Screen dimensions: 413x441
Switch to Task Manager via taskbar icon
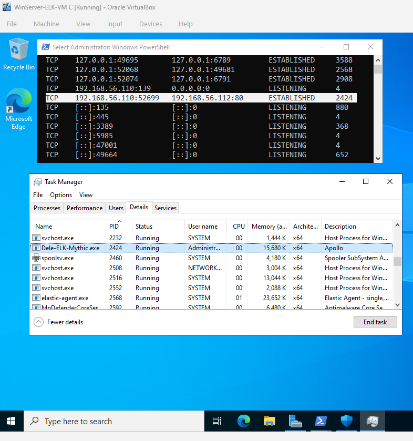tap(373, 421)
